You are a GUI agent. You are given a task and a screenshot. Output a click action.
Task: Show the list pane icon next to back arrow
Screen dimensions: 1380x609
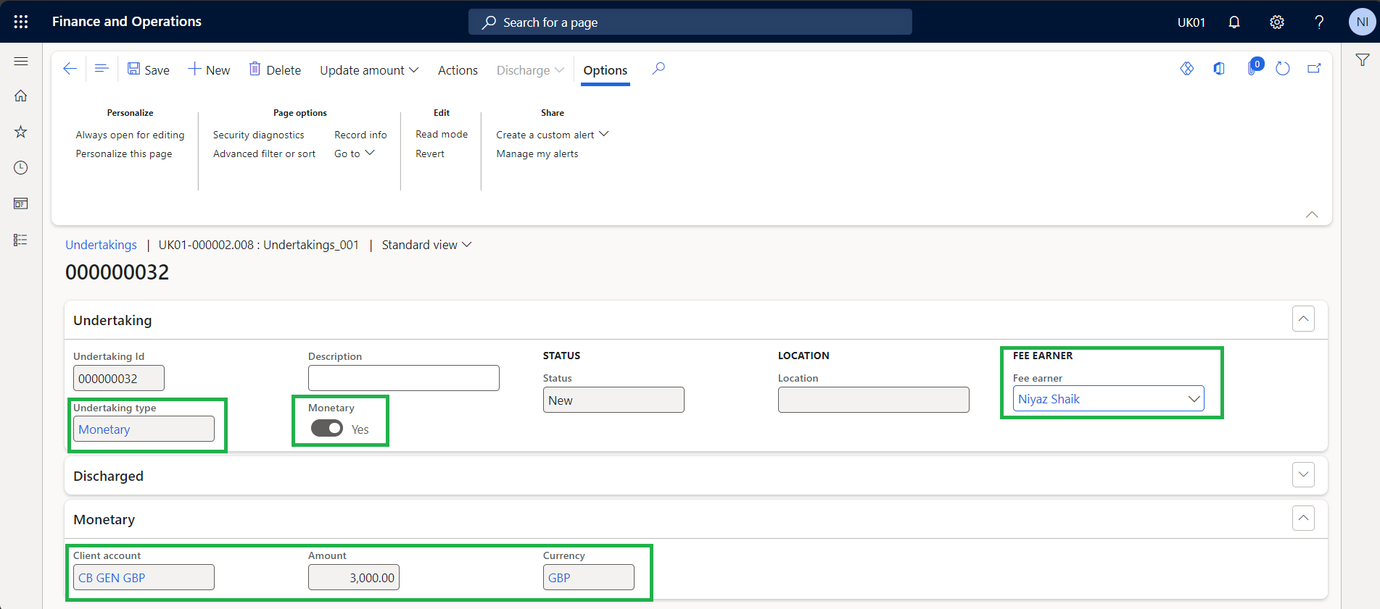(x=102, y=69)
